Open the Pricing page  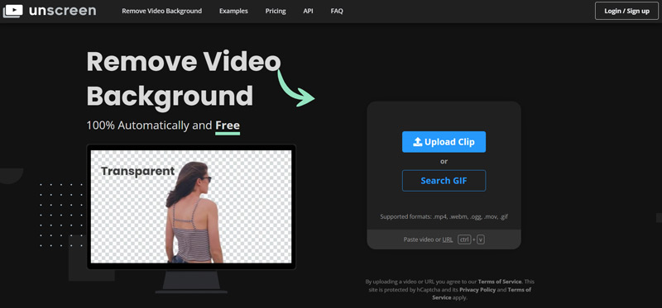coord(276,11)
